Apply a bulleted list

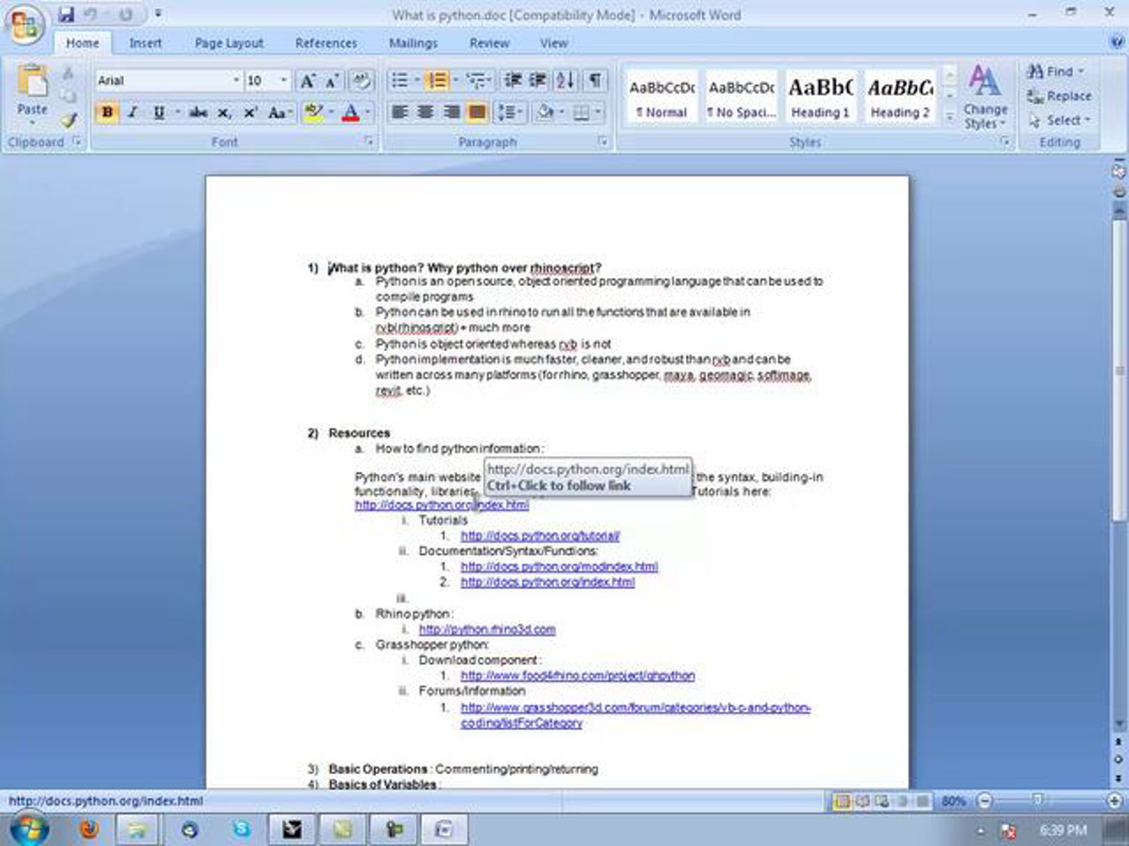(x=399, y=80)
